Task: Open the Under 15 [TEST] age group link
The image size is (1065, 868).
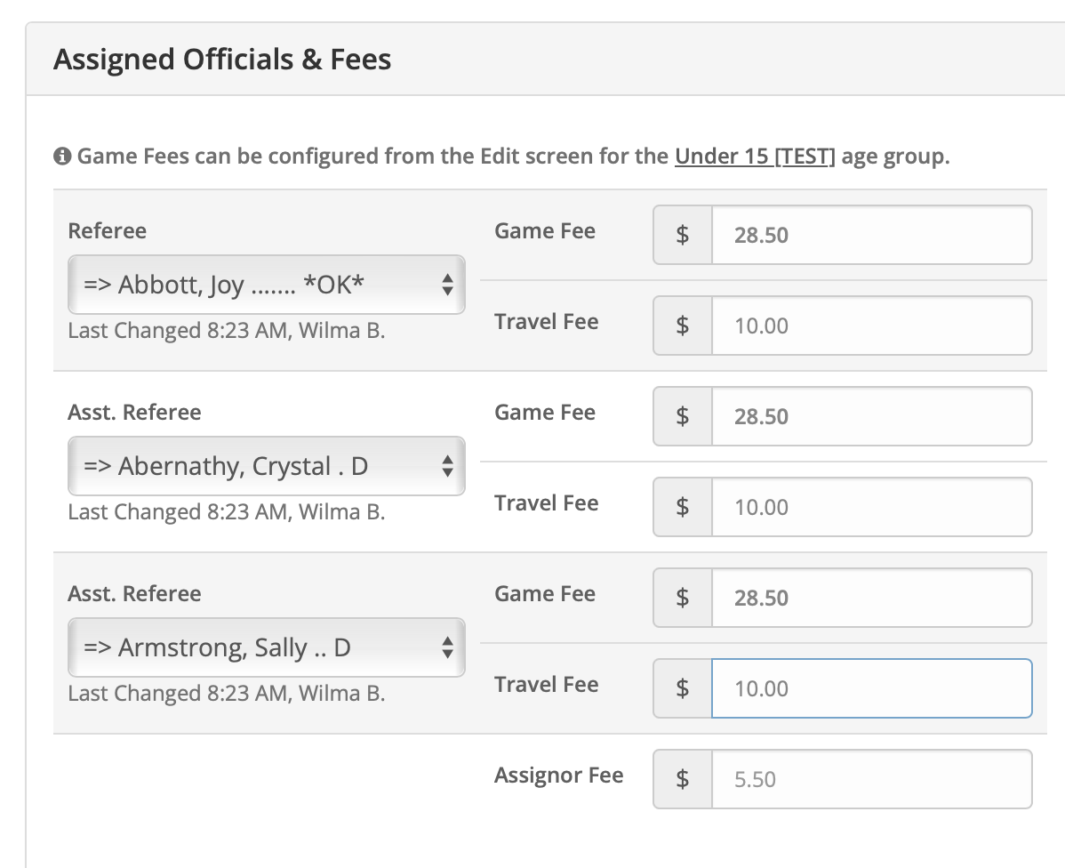Action: click(x=755, y=157)
